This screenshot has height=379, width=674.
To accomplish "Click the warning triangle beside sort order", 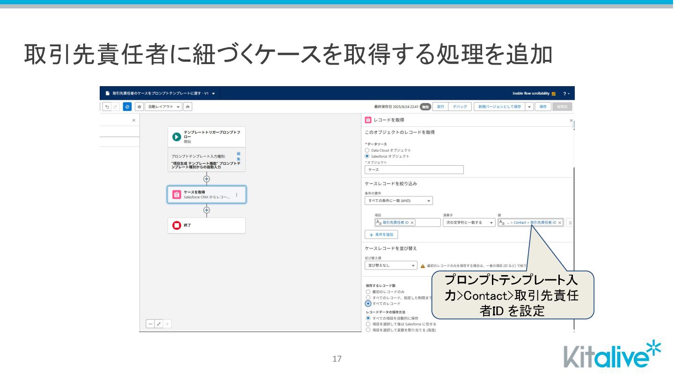I will (x=423, y=266).
